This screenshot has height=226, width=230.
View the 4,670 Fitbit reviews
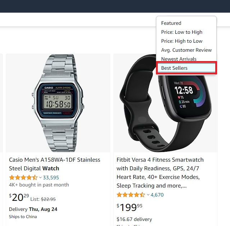pyautogui.click(x=157, y=195)
